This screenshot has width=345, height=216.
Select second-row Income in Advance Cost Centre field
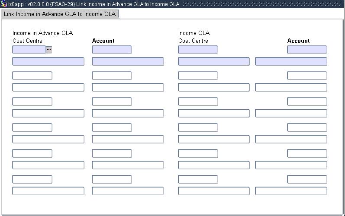click(32, 76)
